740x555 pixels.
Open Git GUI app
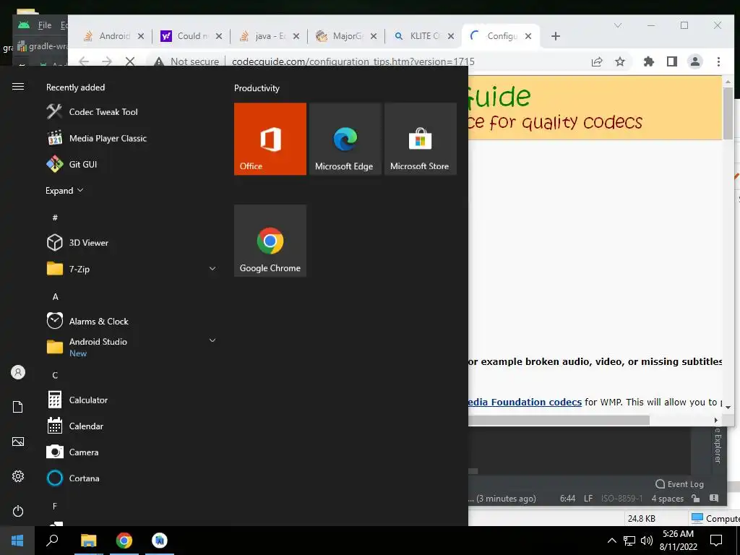[x=72, y=164]
